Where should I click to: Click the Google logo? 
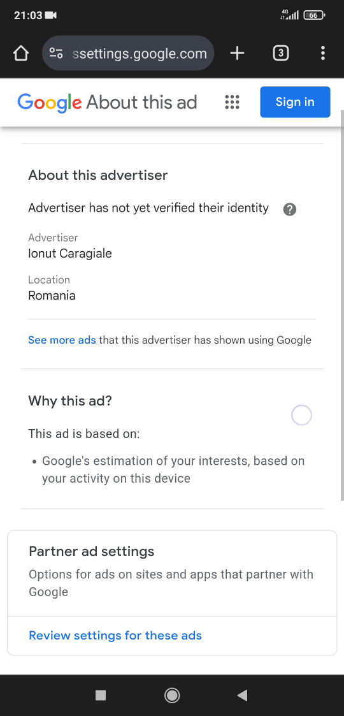pyautogui.click(x=50, y=102)
